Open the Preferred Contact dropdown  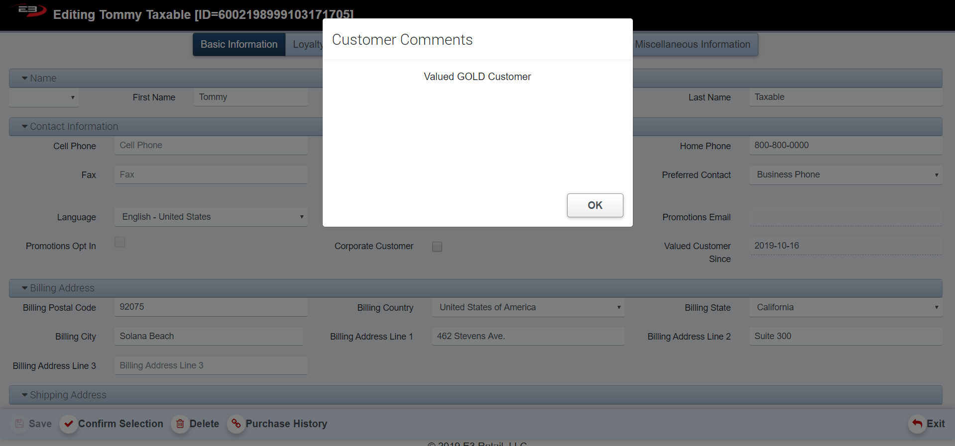coord(845,175)
